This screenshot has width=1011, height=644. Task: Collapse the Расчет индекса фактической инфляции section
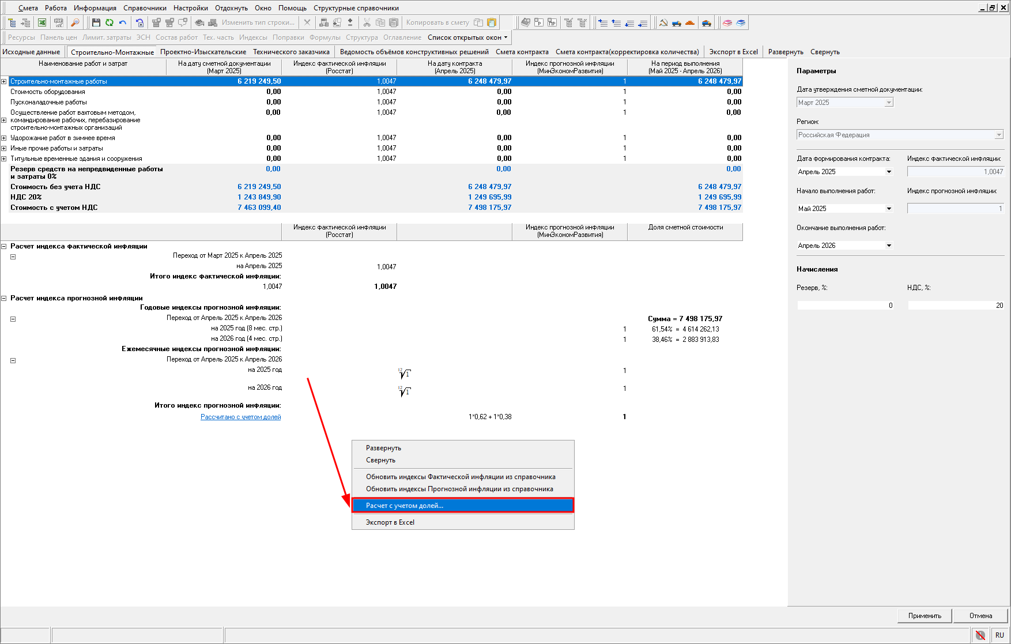click(4, 246)
